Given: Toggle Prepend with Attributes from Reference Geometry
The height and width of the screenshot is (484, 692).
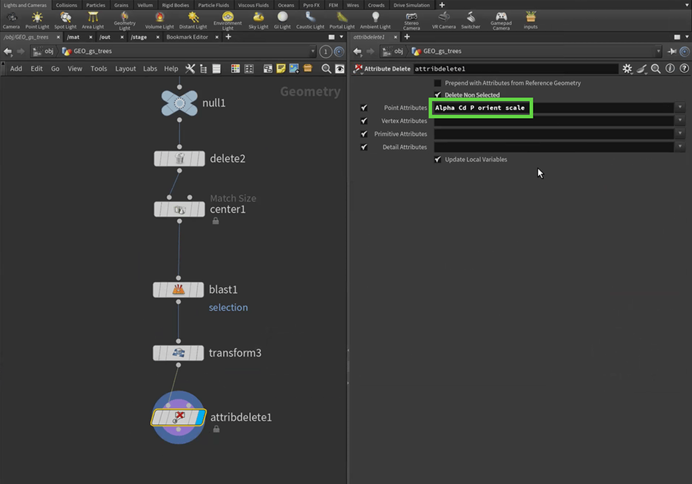Looking at the screenshot, I should pyautogui.click(x=438, y=83).
